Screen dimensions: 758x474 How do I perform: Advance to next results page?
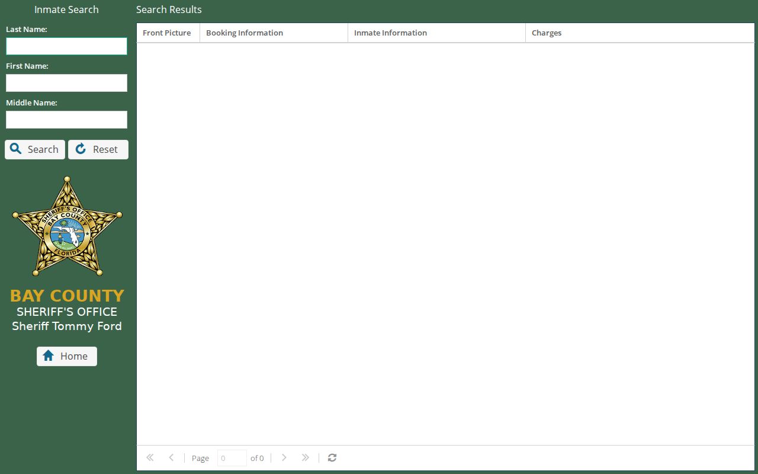[284, 457]
